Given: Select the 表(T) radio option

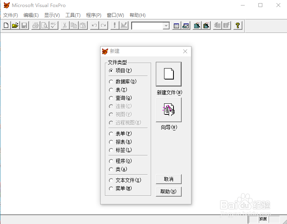Looking at the screenshot, I should 118,90.
